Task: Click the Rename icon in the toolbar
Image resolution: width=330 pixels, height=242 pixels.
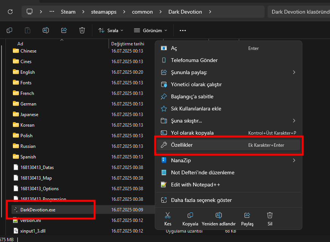Action: pyautogui.click(x=46, y=31)
